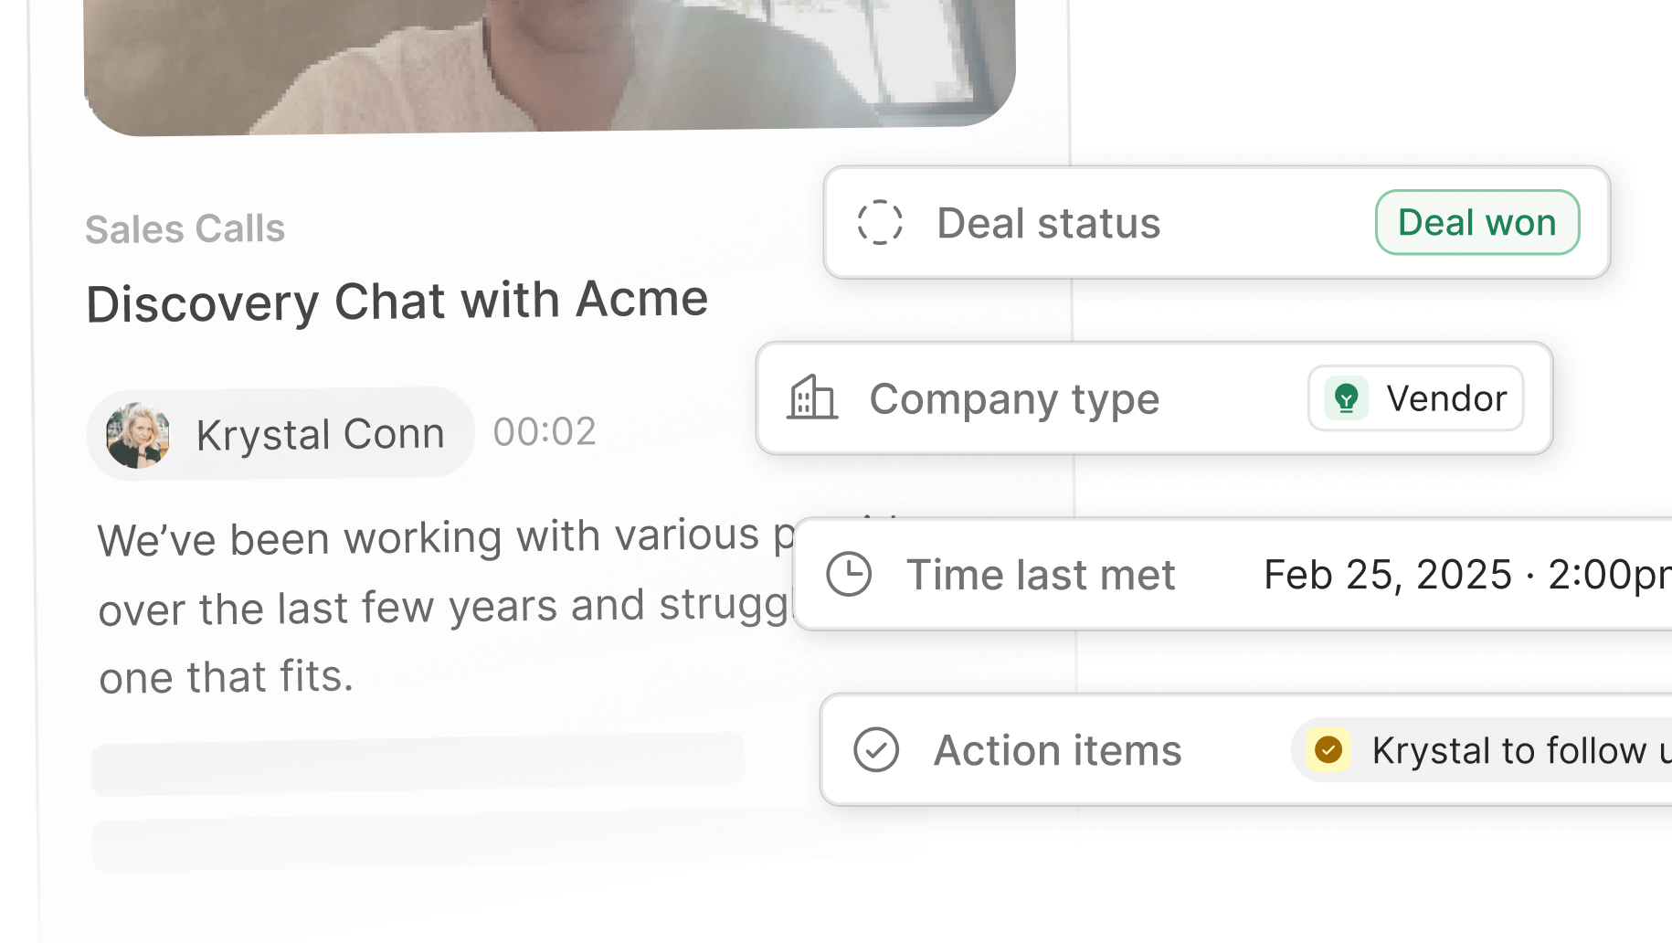
Task: Open the Deal won status dropdown
Action: click(1476, 223)
